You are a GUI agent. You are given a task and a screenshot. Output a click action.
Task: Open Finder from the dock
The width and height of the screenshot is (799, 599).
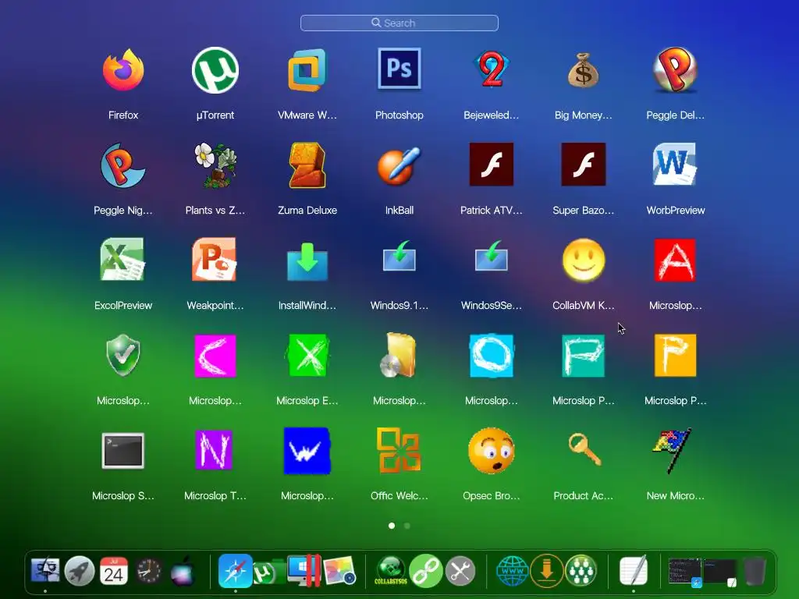pyautogui.click(x=45, y=570)
